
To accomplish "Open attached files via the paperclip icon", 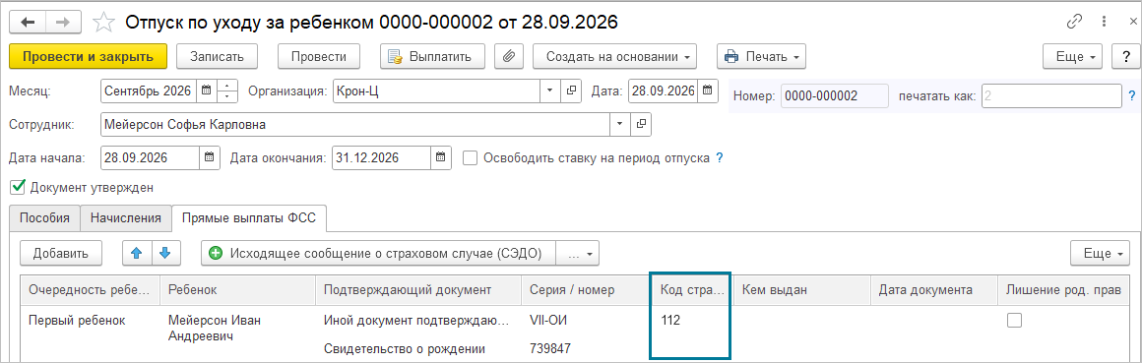I will click(509, 56).
